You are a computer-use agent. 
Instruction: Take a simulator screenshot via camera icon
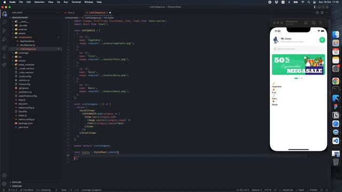point(314,22)
